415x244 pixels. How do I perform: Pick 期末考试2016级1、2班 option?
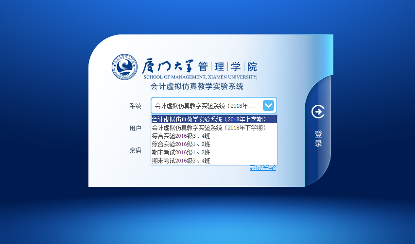(214, 152)
